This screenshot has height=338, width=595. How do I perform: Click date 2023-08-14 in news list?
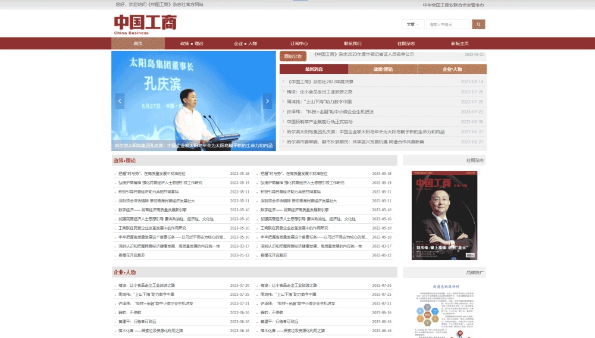point(472,82)
